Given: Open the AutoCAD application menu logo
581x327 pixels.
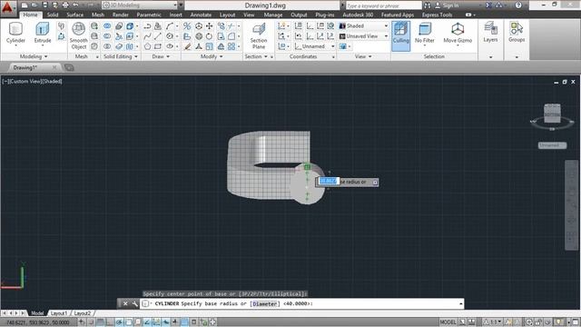Looking at the screenshot, I should (x=7, y=7).
